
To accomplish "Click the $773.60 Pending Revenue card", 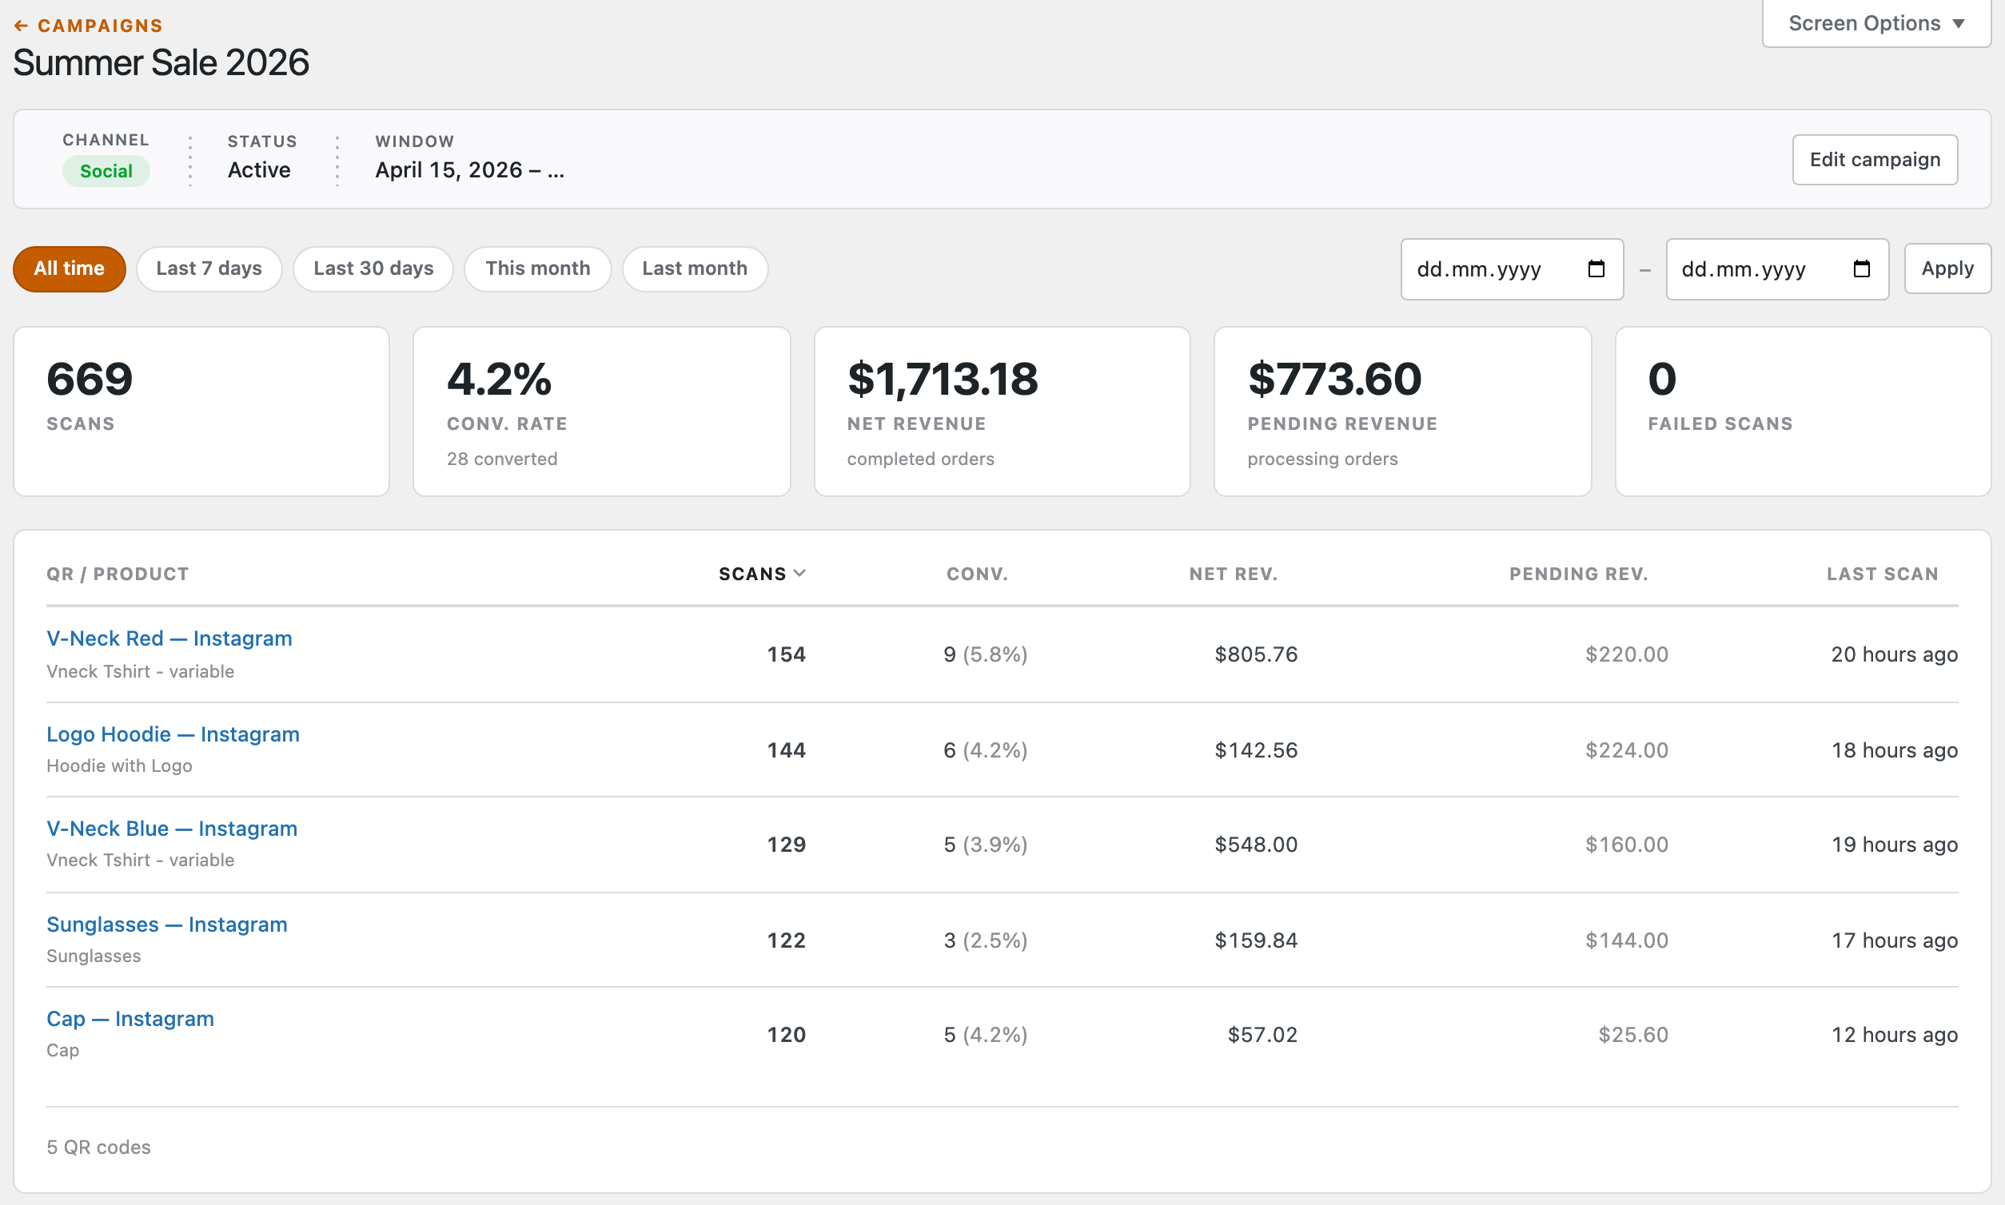I will [1403, 412].
